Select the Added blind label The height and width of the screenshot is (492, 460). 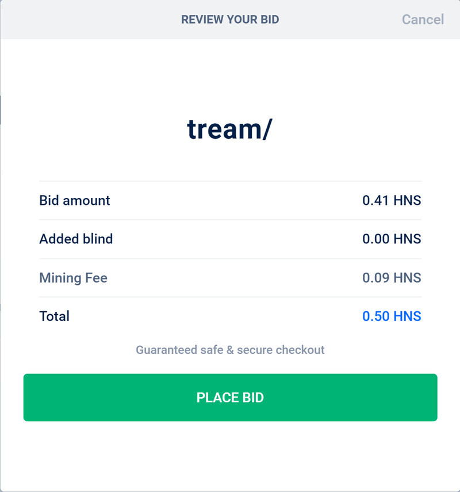pos(75,239)
